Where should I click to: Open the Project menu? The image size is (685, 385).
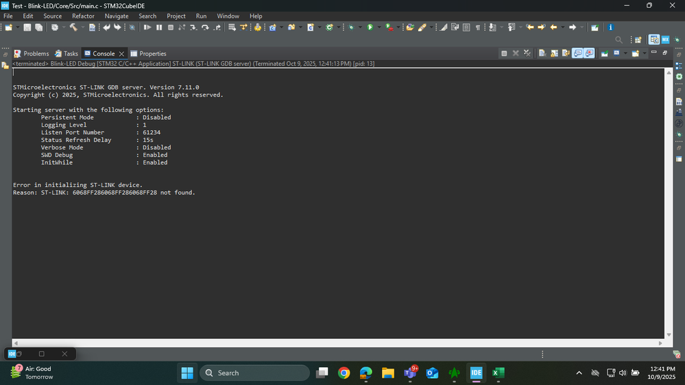(176, 16)
